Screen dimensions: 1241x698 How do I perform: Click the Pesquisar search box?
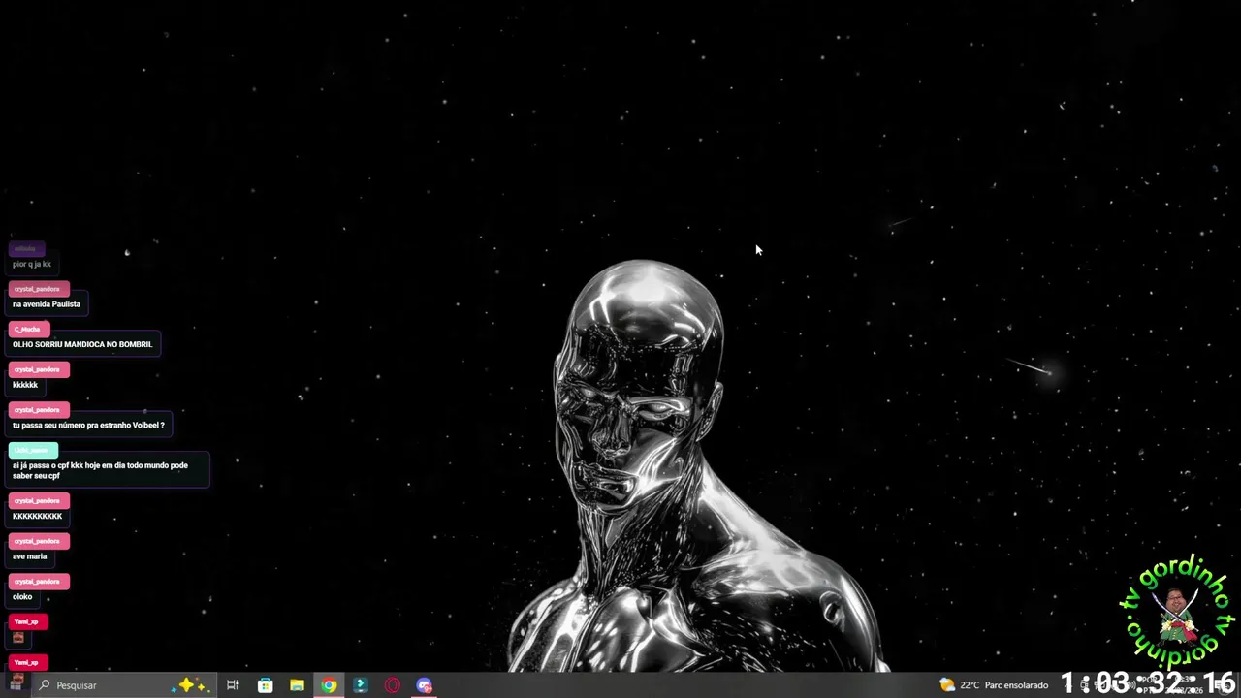(124, 685)
